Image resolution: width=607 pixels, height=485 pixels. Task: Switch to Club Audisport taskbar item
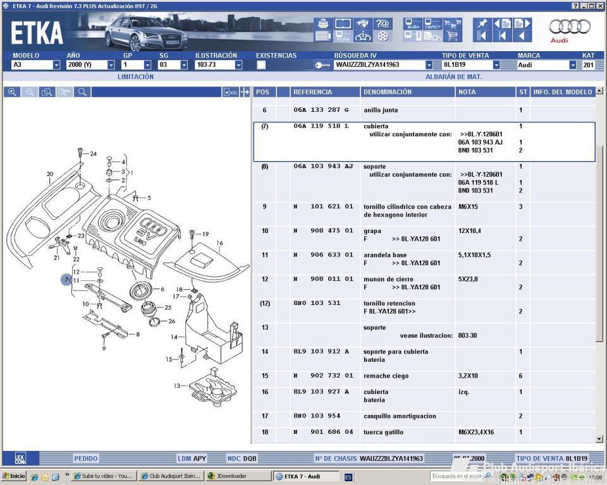[x=171, y=476]
